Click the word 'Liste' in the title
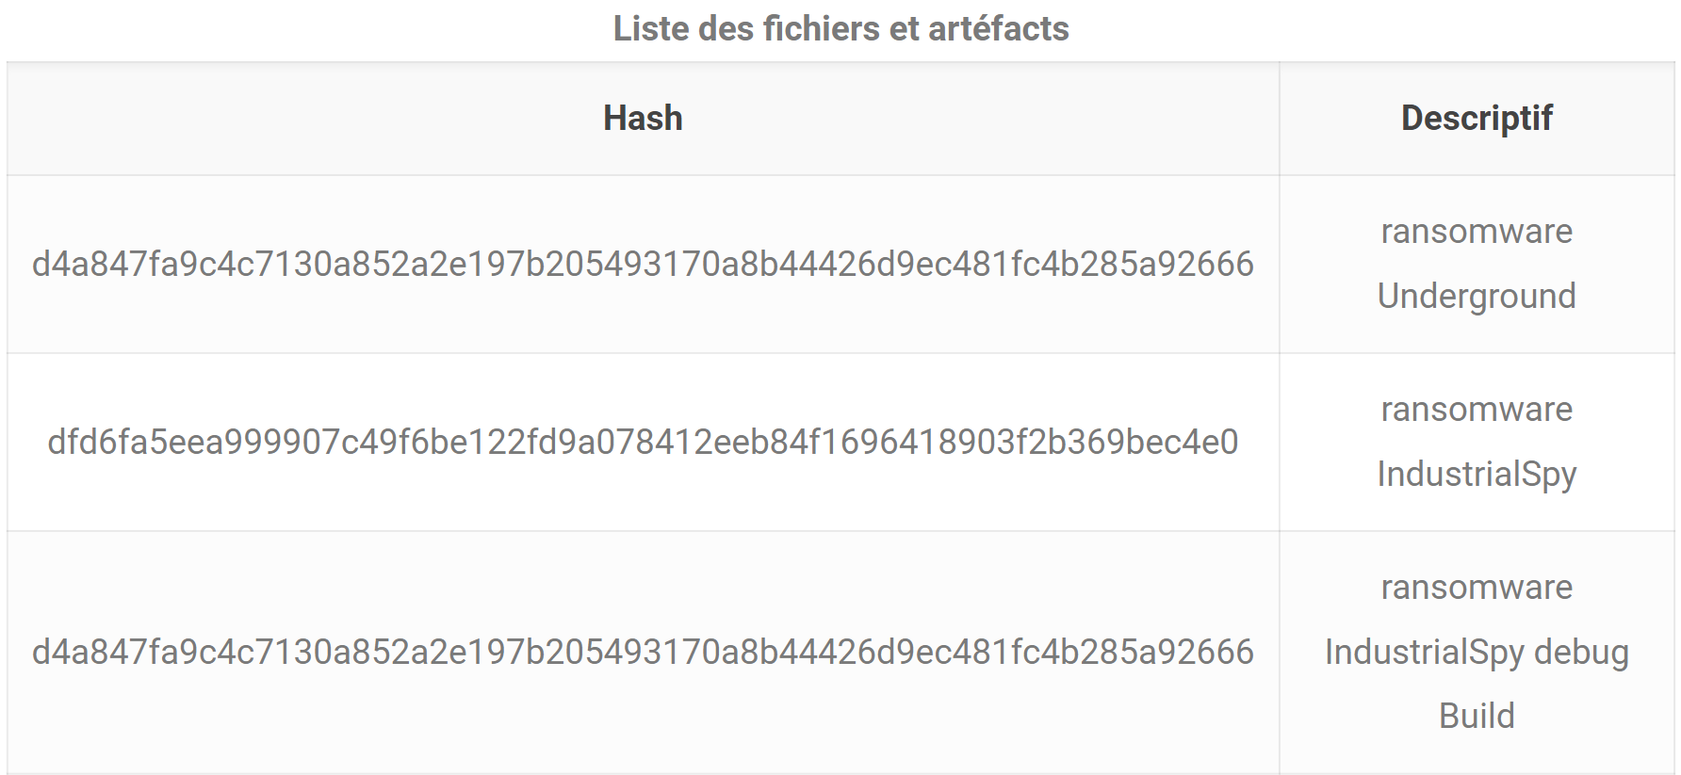Screen dimensions: 1681x775 coord(652,29)
